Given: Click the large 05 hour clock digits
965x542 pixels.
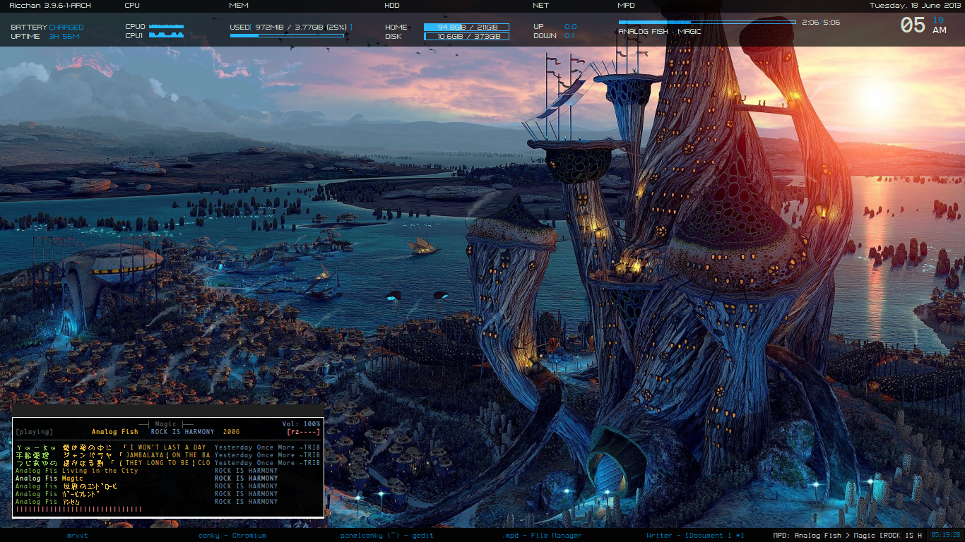Looking at the screenshot, I should point(913,25).
